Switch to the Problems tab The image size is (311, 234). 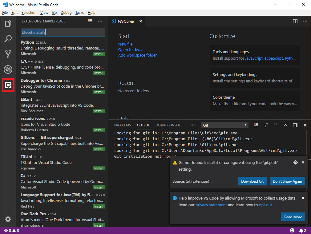pos(122,125)
